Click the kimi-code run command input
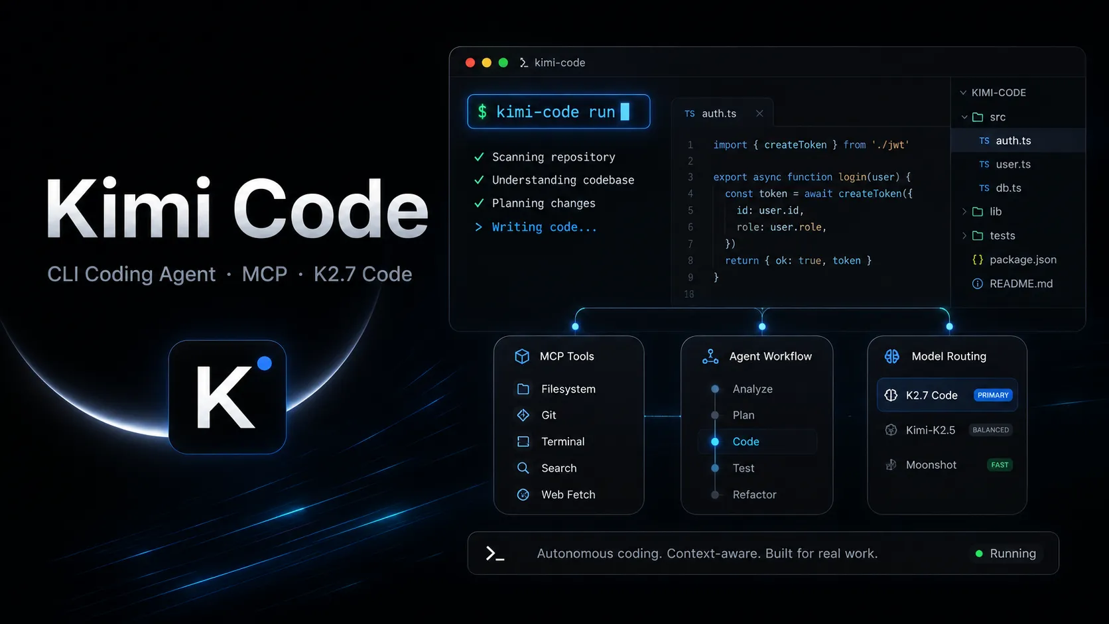 (x=558, y=111)
